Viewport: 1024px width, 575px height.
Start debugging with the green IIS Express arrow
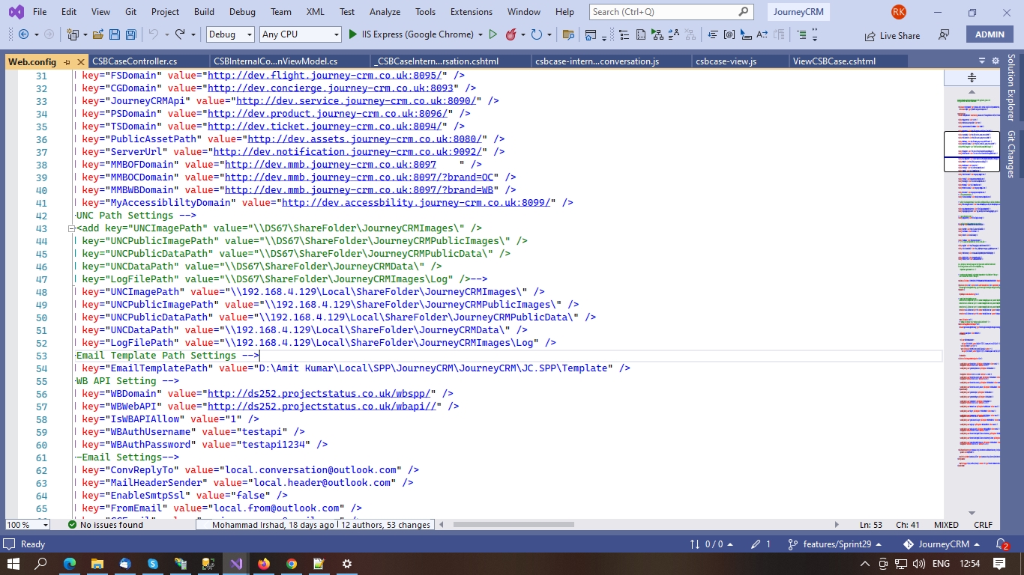tap(353, 34)
